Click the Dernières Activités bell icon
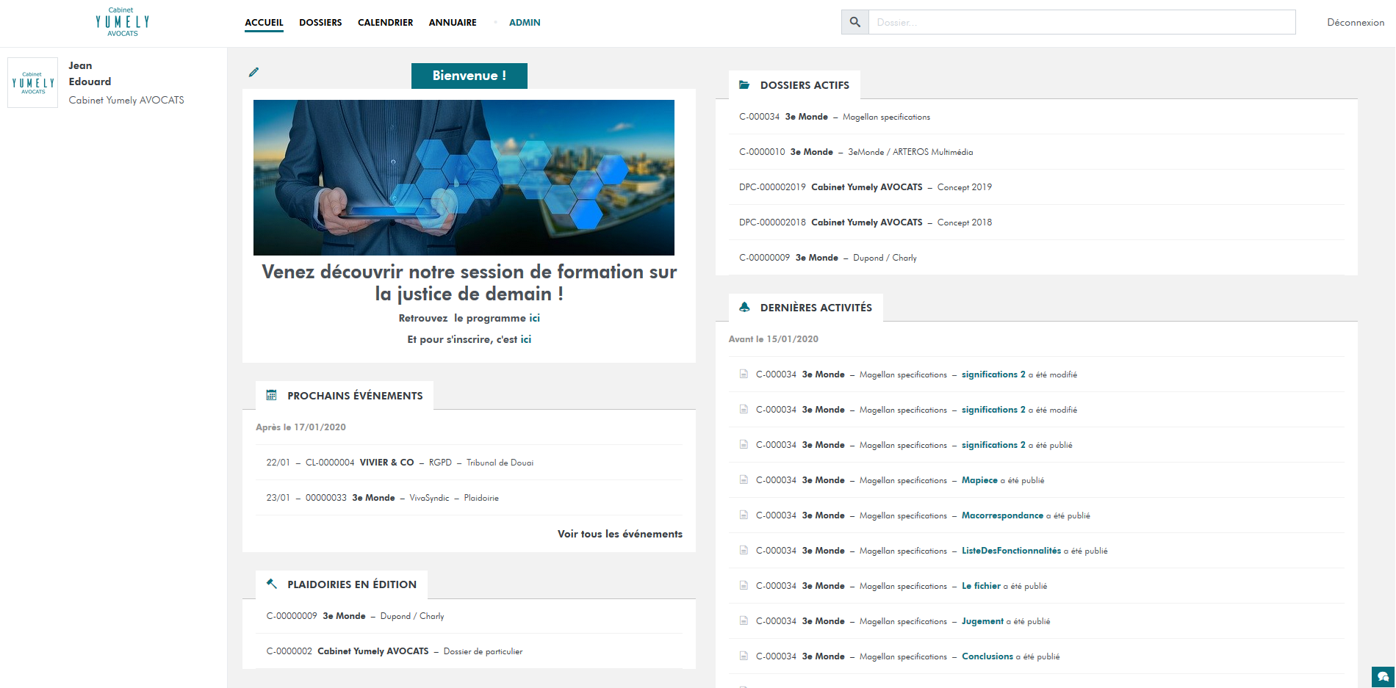 pyautogui.click(x=744, y=308)
